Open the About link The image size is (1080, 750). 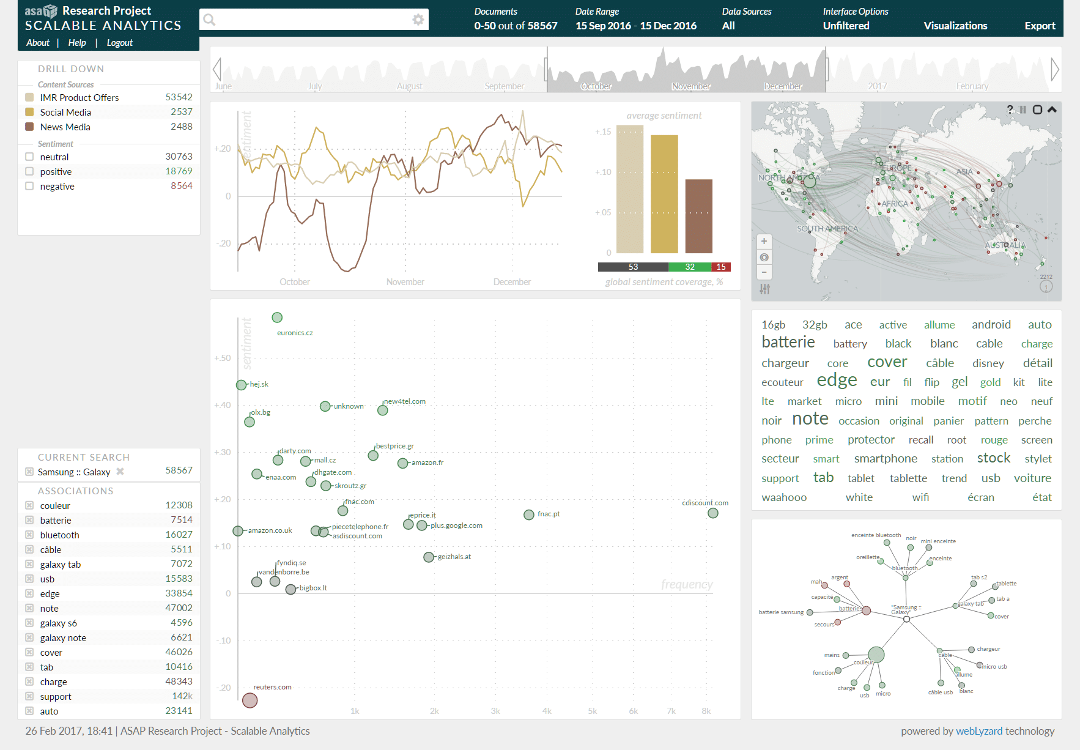(x=38, y=42)
